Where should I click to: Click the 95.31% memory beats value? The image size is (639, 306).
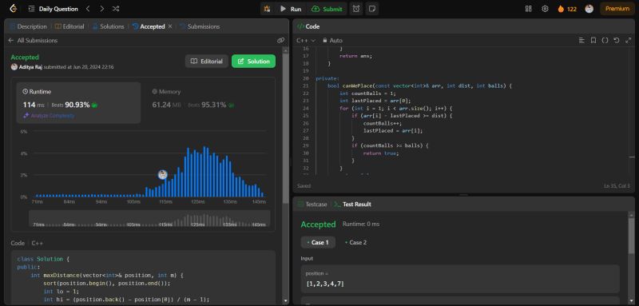[213, 105]
